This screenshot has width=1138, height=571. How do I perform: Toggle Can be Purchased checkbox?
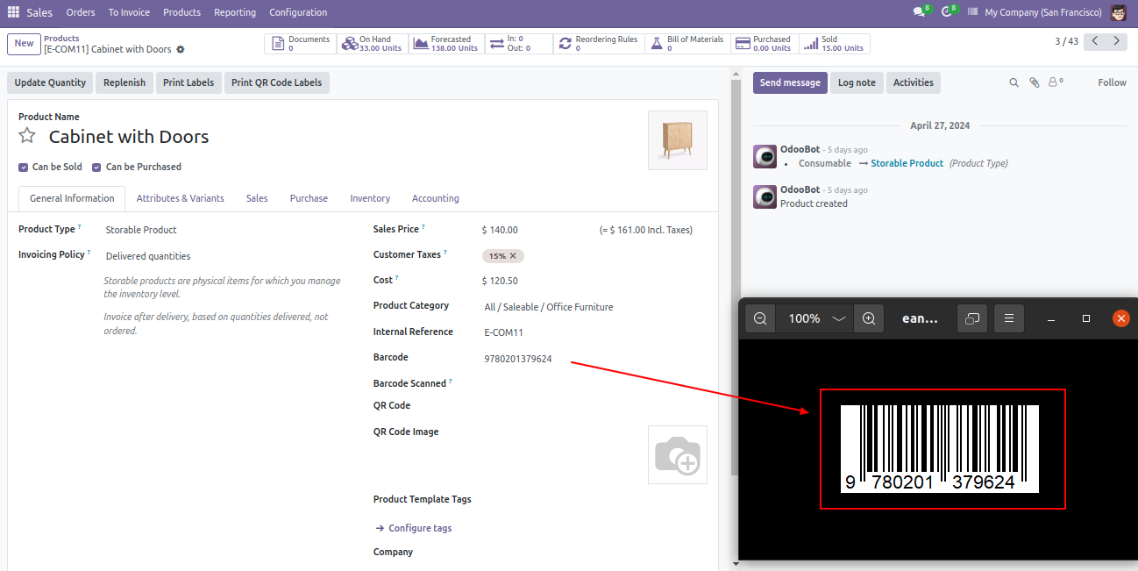[x=97, y=167]
